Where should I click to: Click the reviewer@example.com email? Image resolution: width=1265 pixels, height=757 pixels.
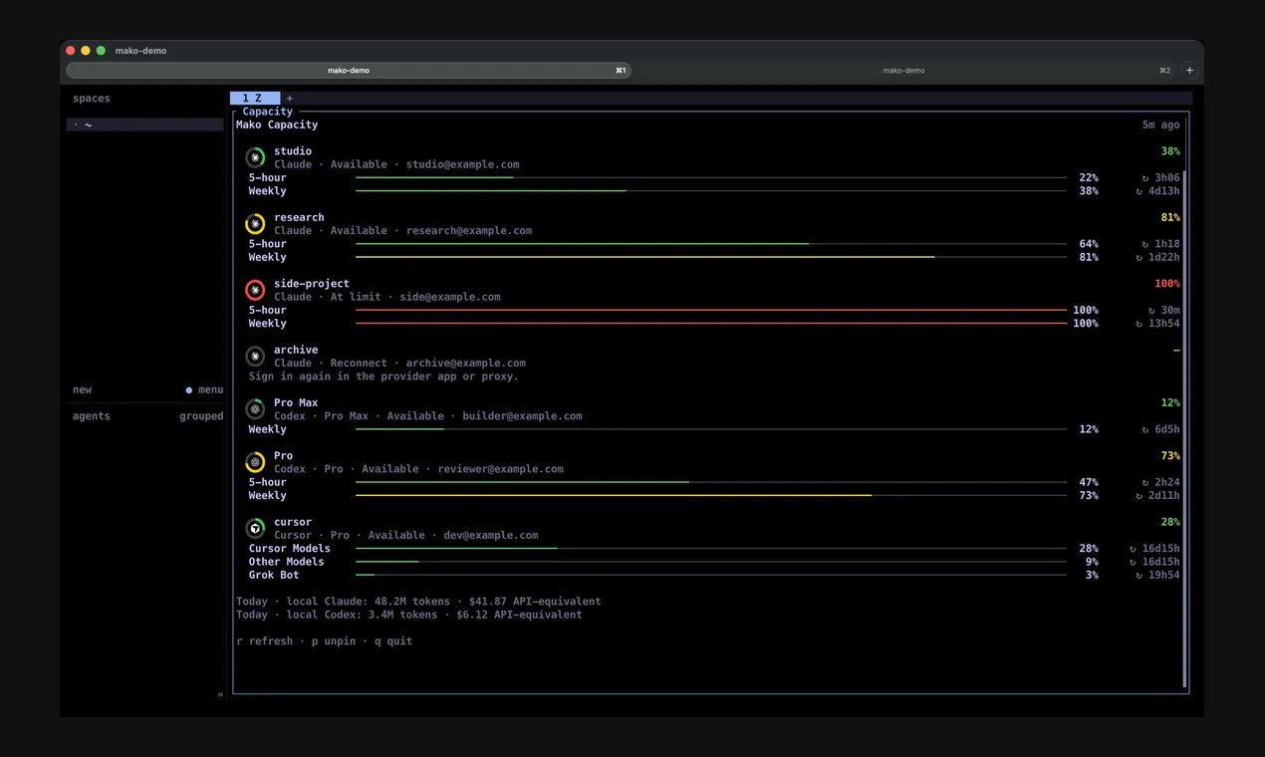[x=500, y=469]
